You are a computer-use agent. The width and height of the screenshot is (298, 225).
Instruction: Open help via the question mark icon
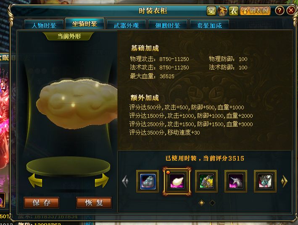tap(279, 11)
